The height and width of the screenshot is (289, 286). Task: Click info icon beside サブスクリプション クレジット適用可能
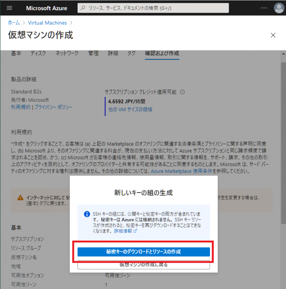pyautogui.click(x=182, y=92)
